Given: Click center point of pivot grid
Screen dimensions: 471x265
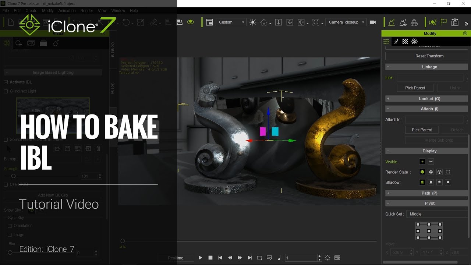Looking at the screenshot, I should (x=429, y=231).
